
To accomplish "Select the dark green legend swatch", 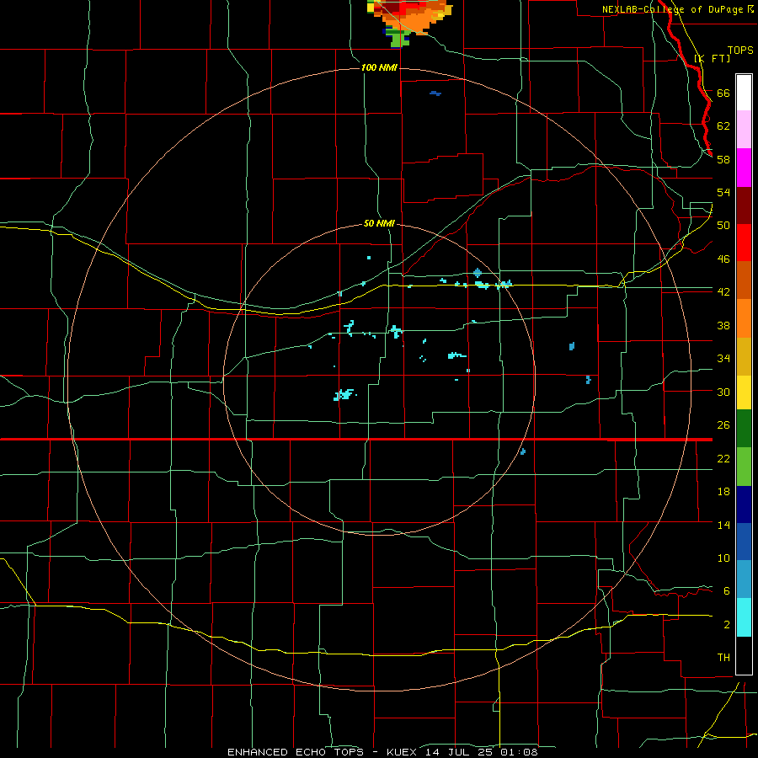I will (x=744, y=429).
